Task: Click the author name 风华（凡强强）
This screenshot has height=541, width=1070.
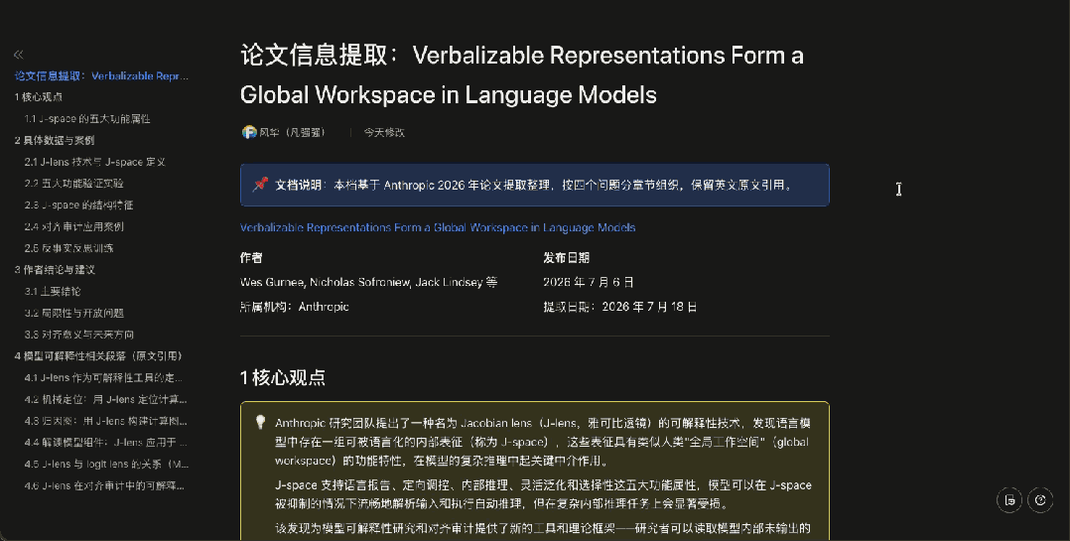Action: [x=292, y=132]
